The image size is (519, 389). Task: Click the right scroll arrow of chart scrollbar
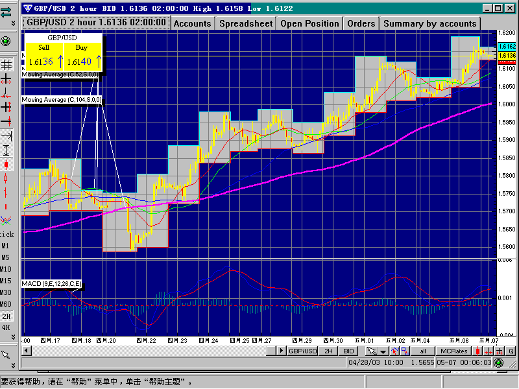tap(282, 351)
